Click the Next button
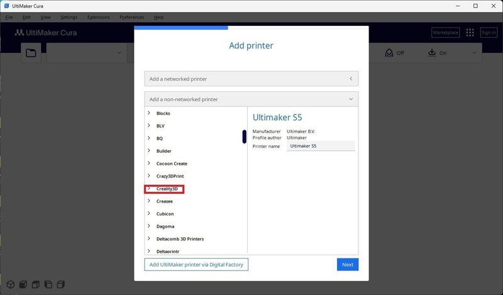Image resolution: width=503 pixels, height=295 pixels. point(348,265)
